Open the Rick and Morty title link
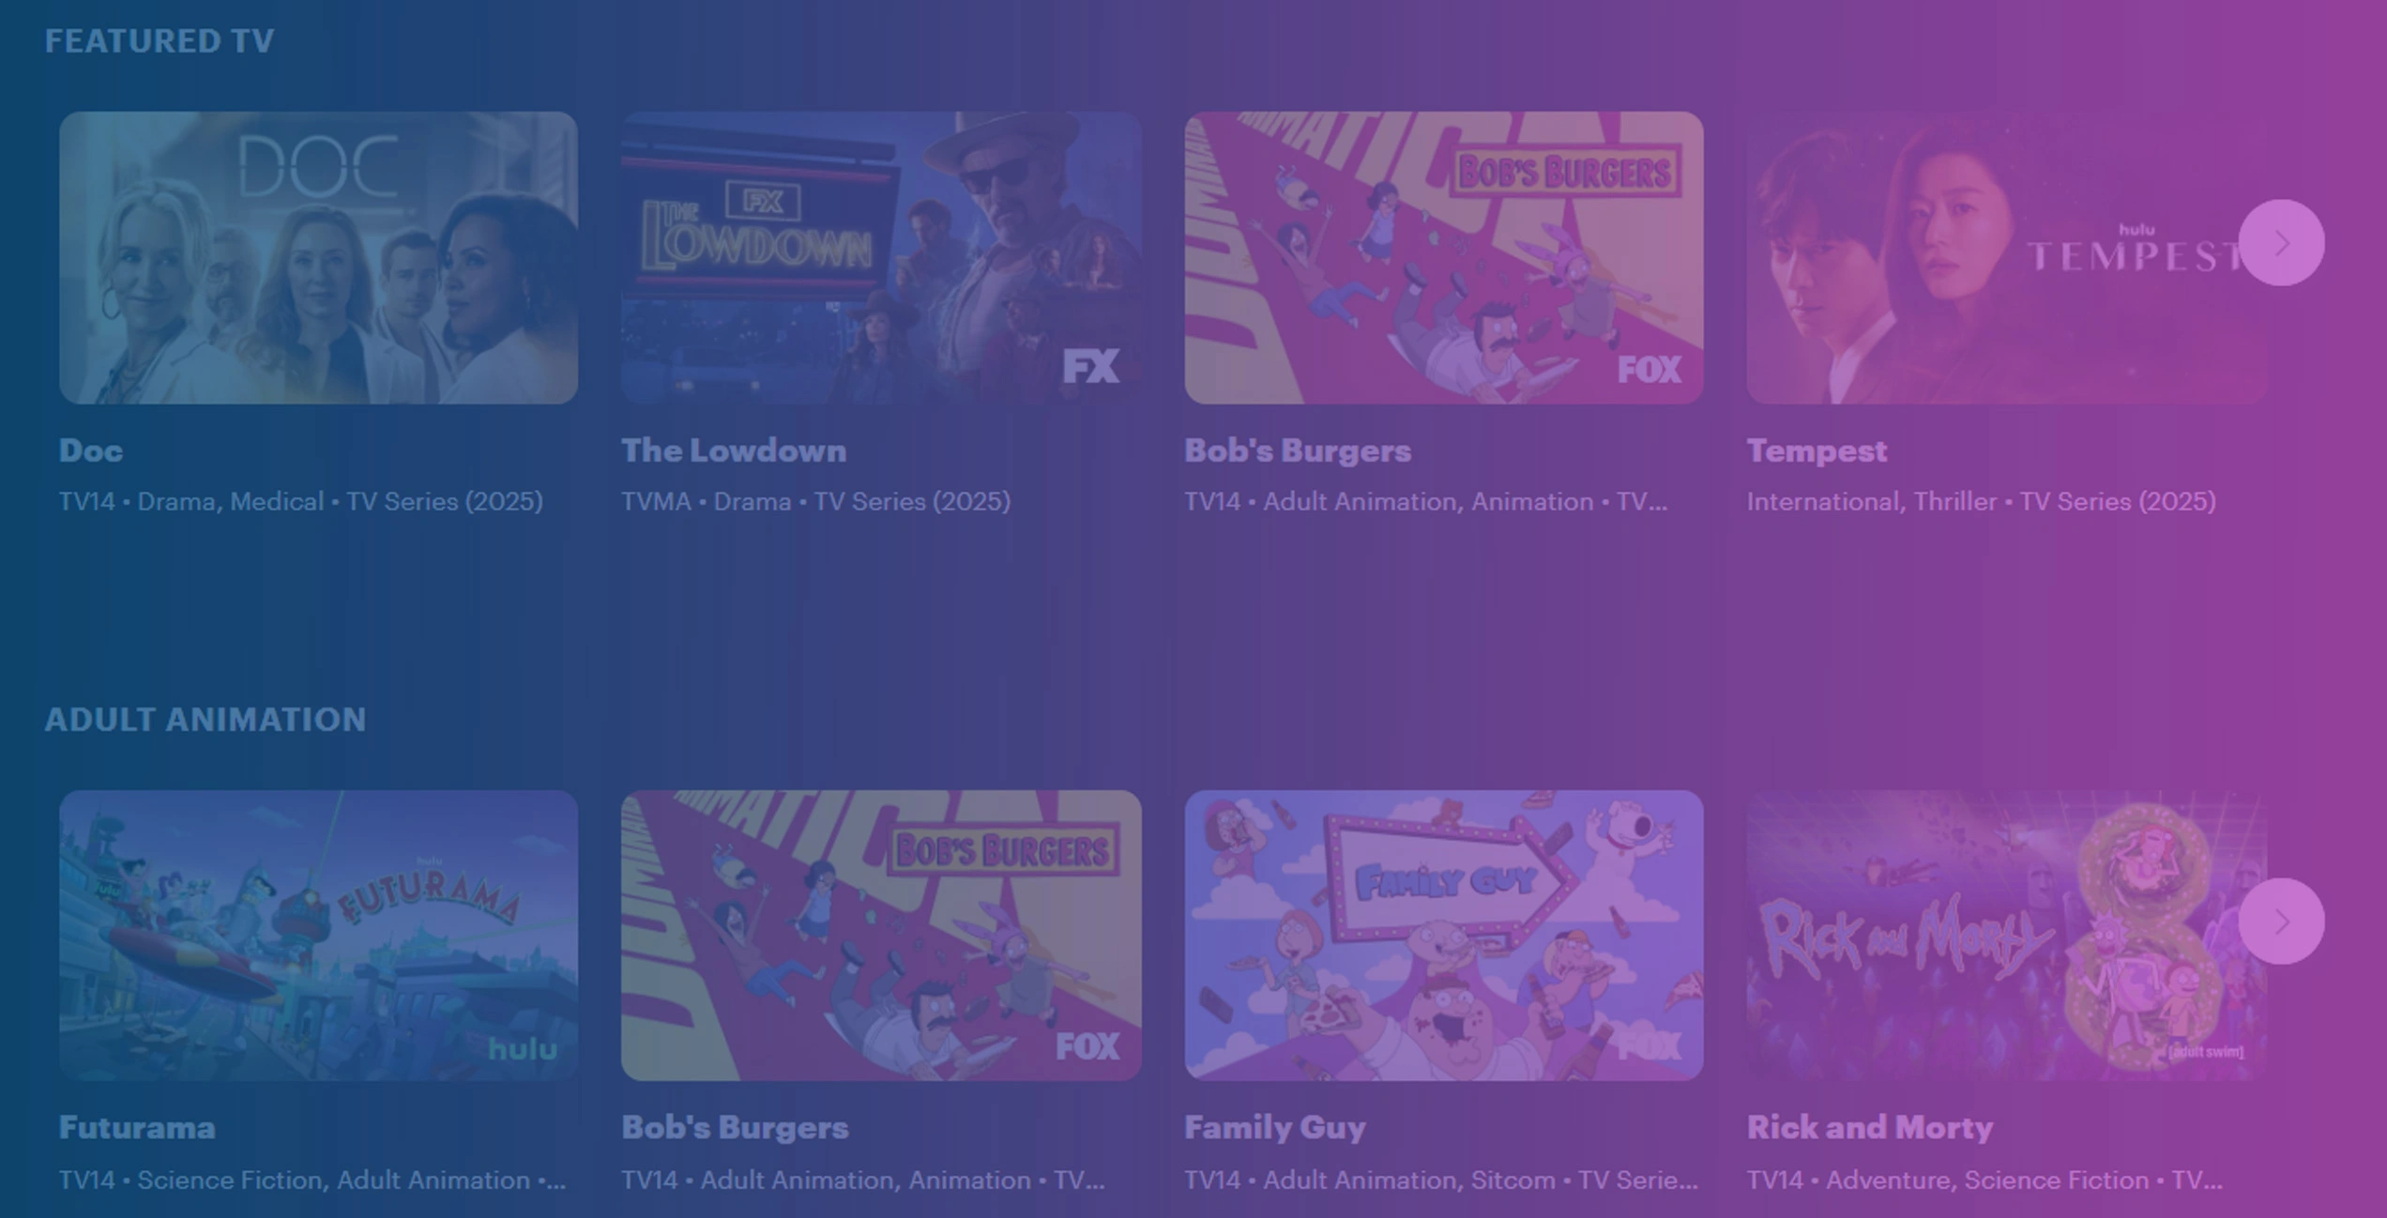Screen dimensions: 2387x1218 click(x=1869, y=1128)
